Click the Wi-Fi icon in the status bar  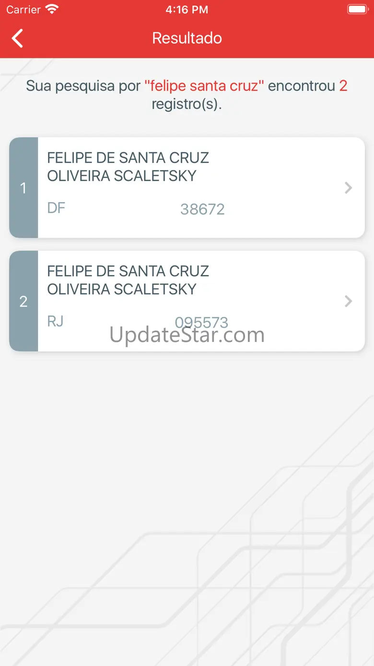pyautogui.click(x=51, y=9)
